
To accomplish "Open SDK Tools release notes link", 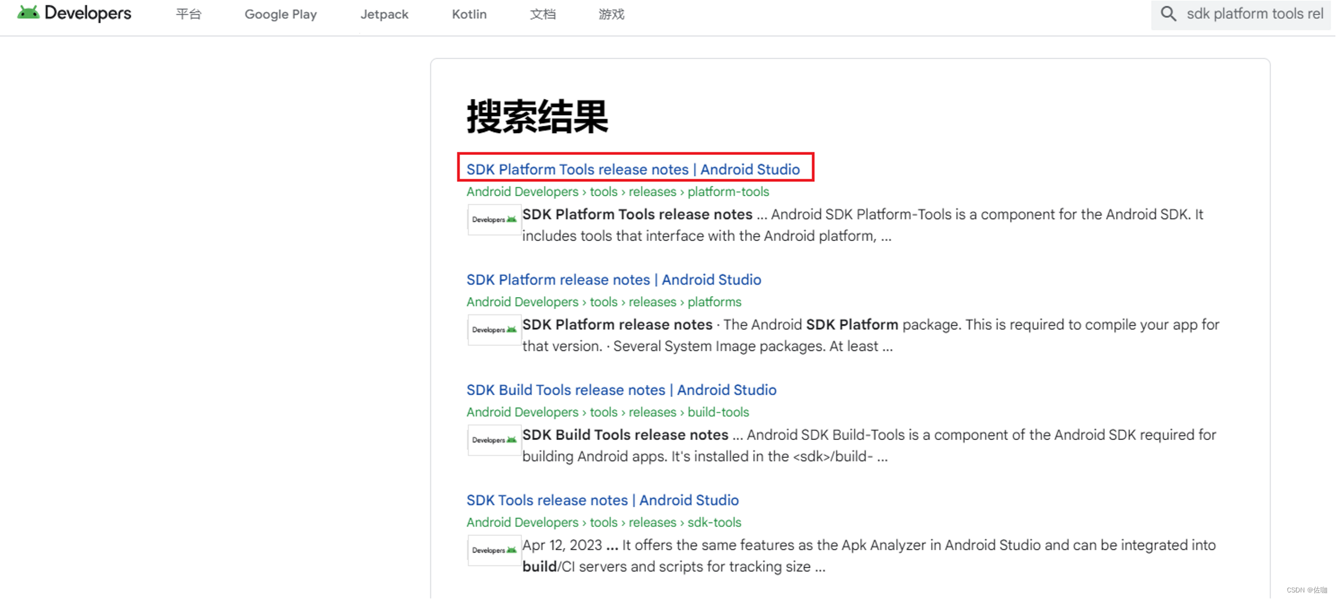I will tap(603, 500).
